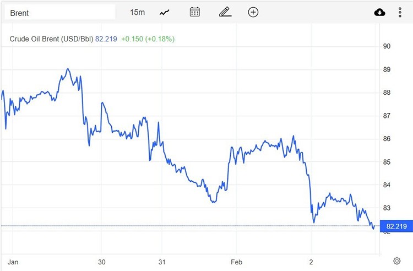Click the 31 date axis label

click(x=162, y=261)
